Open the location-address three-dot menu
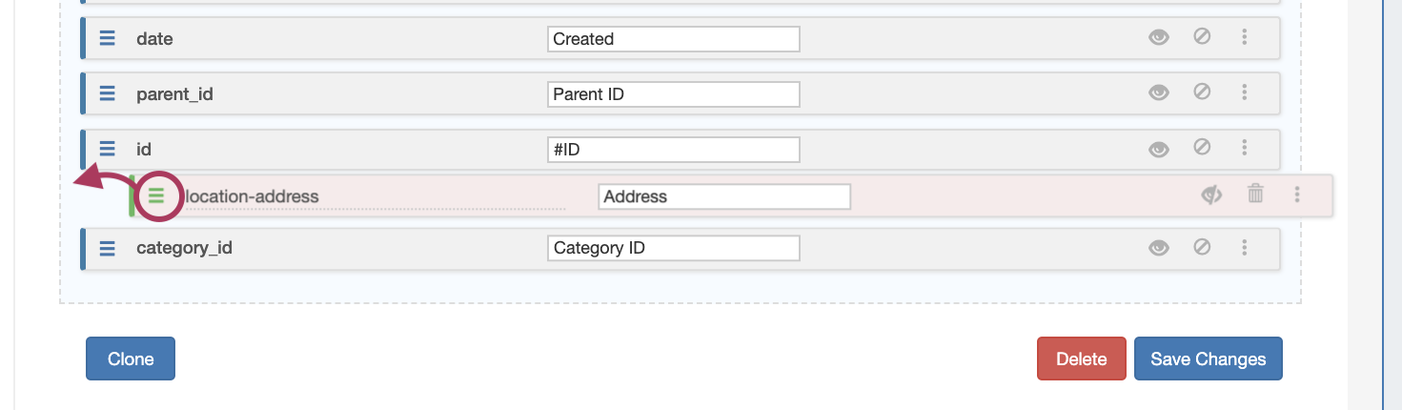Viewport: 1402px width, 410px height. point(1297,195)
